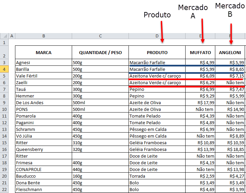Select the Dona Bente cell
This screenshot has width=246, height=193.
43,183
